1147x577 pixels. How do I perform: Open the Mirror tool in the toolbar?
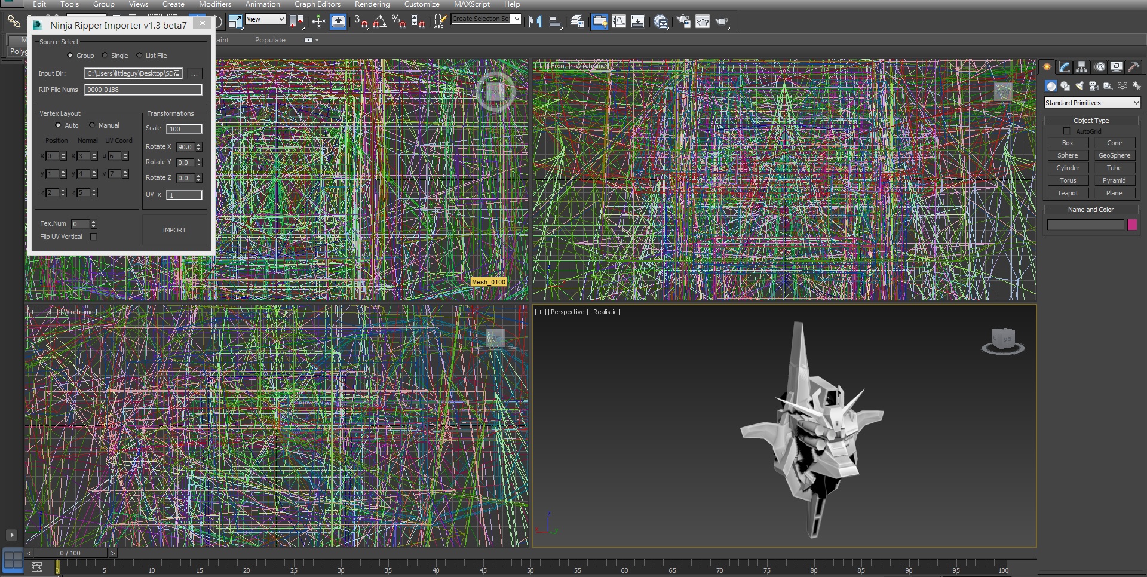(535, 22)
